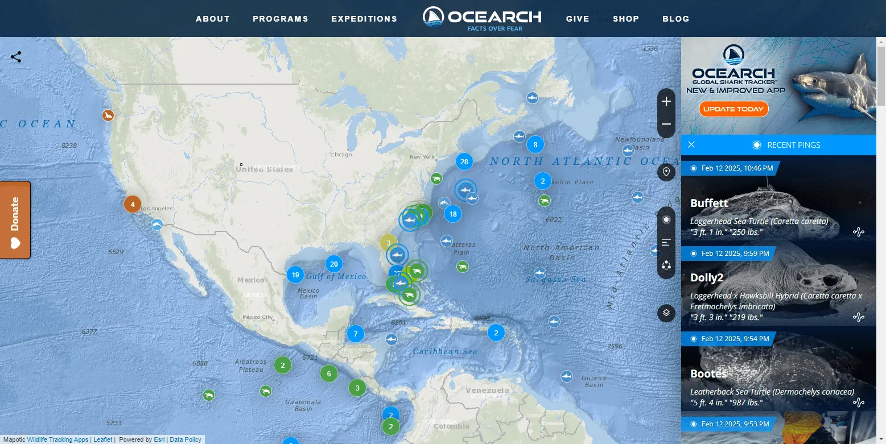
Task: Open the Programs menu
Action: coord(281,19)
